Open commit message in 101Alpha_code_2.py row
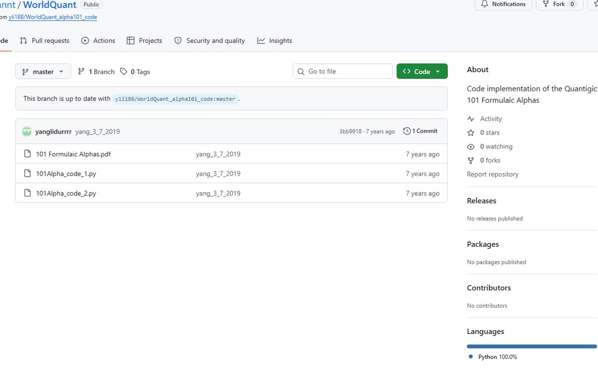The image size is (598, 374). tap(218, 193)
